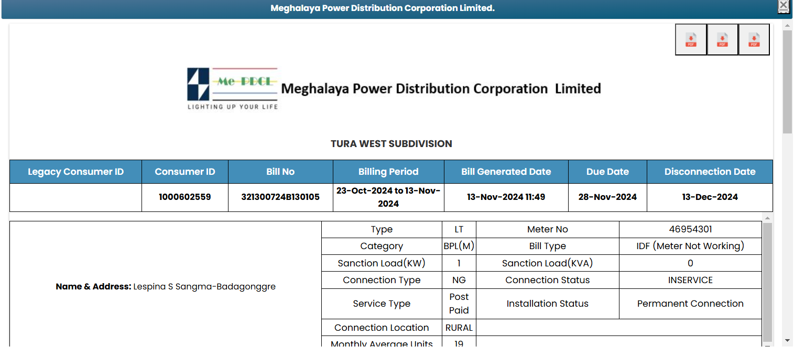Viewport: 794px width, 347px height.
Task: Click the "NG" connection type value
Action: (x=459, y=280)
